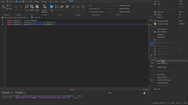Switch to the HOME ribbon tab

click(x=30, y=2)
